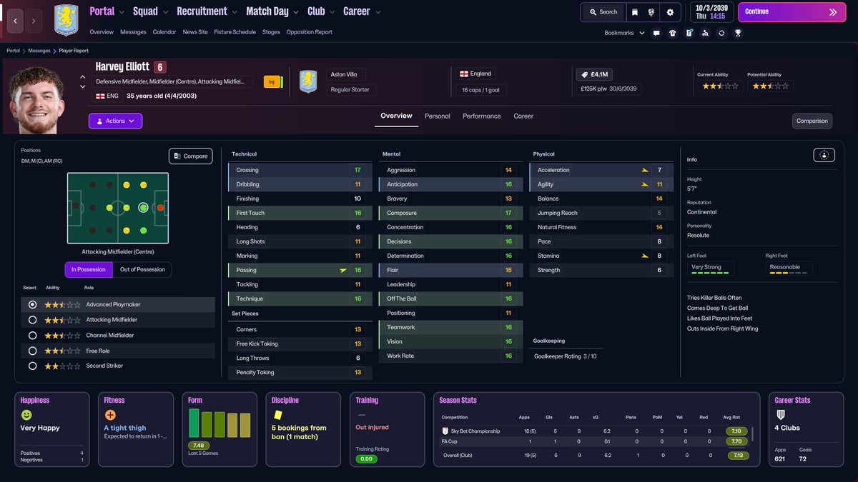Switch to Out of Possession view
This screenshot has width=858, height=482.
point(142,269)
